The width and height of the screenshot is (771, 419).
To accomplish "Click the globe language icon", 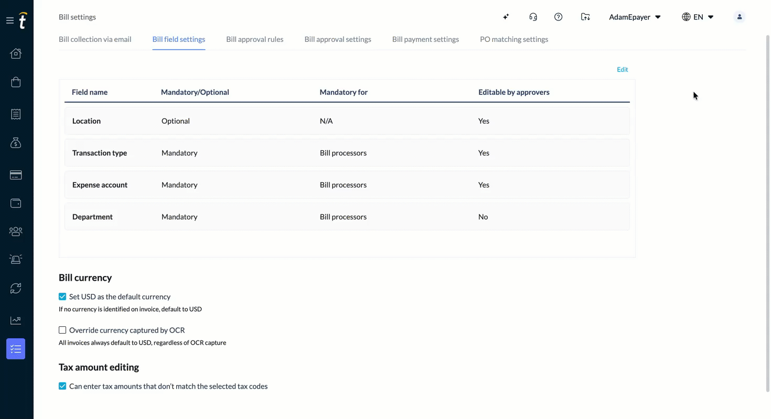I will (x=686, y=17).
